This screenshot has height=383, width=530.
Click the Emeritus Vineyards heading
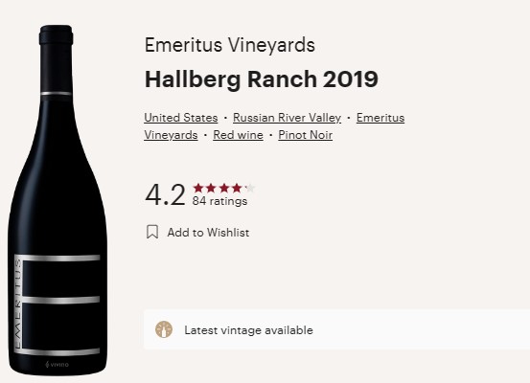point(230,45)
